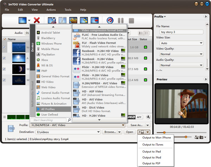Open the Help menu
This screenshot has height=167, width=211.
(x=83, y=10)
